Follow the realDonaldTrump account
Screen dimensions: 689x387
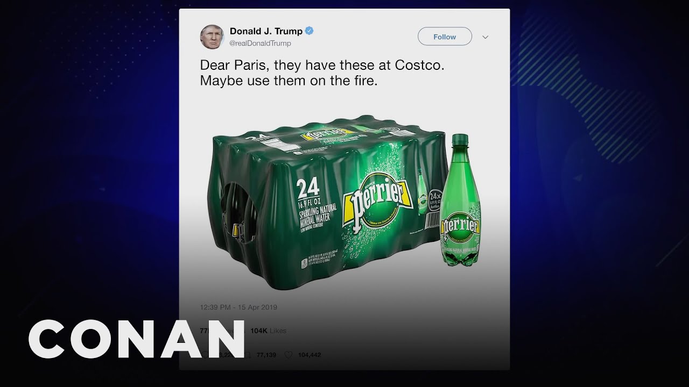click(445, 37)
